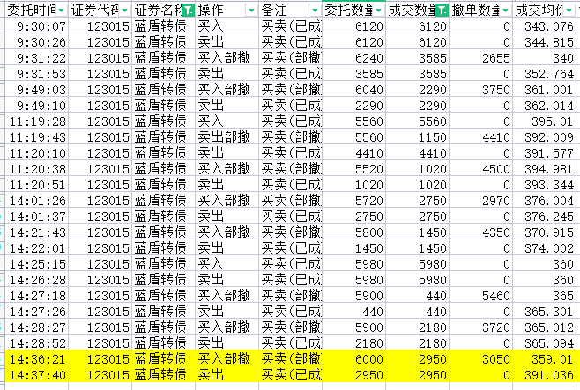The width and height of the screenshot is (580, 390).
Task: Click average price cell 365.301
Action: click(546, 312)
